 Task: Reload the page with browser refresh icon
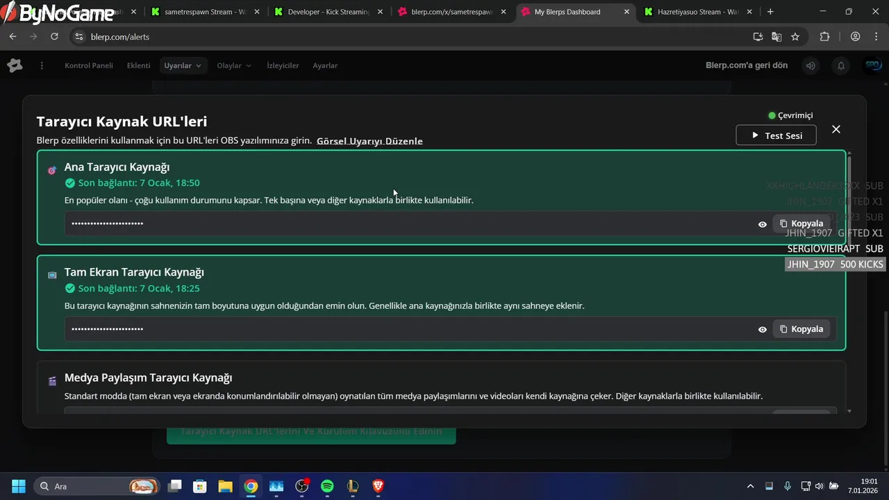(x=54, y=37)
